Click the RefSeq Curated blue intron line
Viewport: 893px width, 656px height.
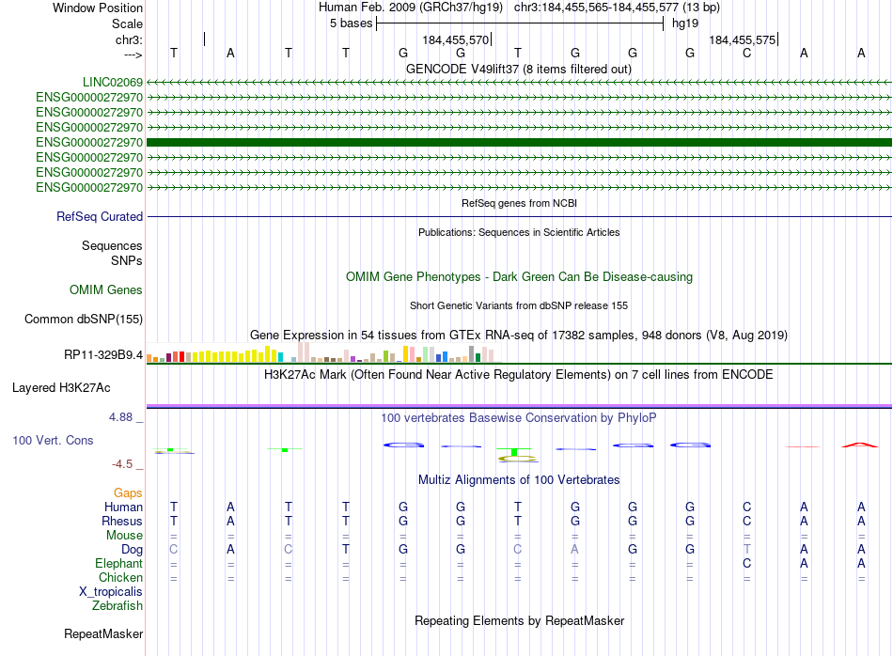519,216
